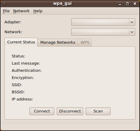The image size is (140, 131).
Task: Open the File menu
Action: coord(6,11)
